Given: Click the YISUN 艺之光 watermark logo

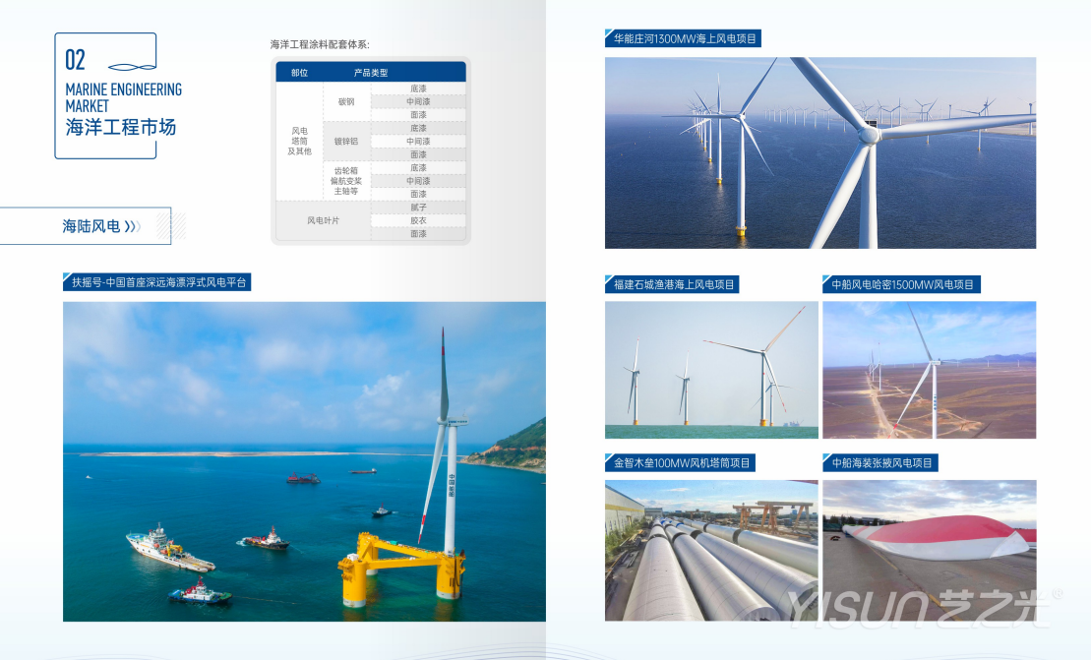Looking at the screenshot, I should (x=918, y=607).
